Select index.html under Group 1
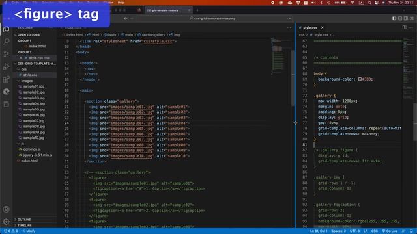Image resolution: width=417 pixels, height=234 pixels. click(37, 46)
